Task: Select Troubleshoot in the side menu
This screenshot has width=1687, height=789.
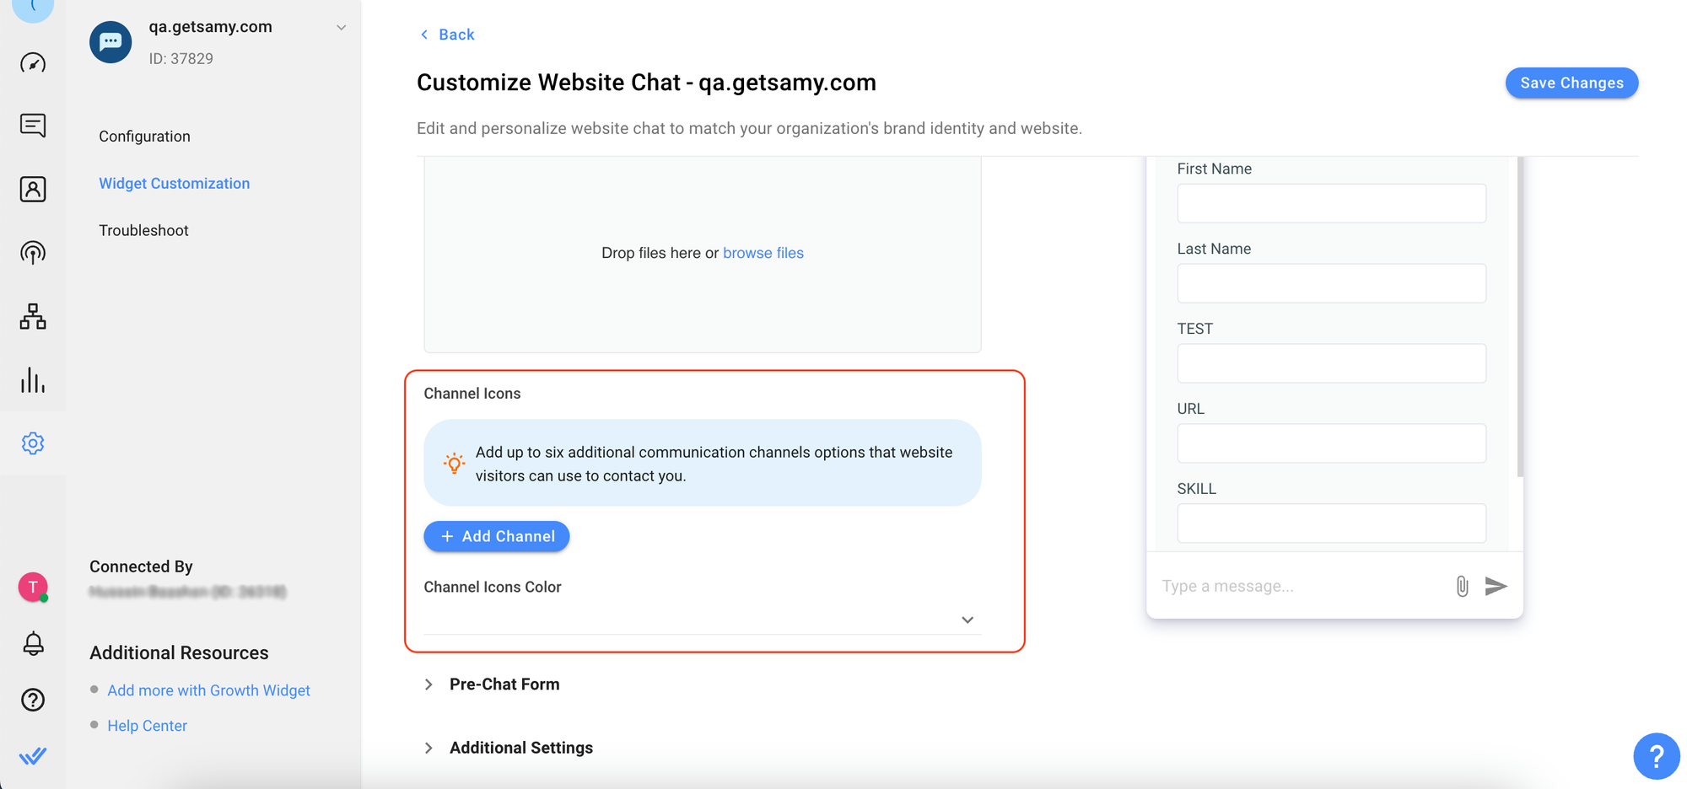Action: pos(143,230)
